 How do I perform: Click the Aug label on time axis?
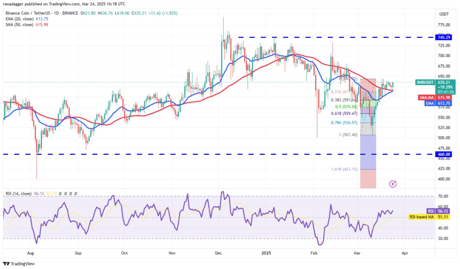31,253
